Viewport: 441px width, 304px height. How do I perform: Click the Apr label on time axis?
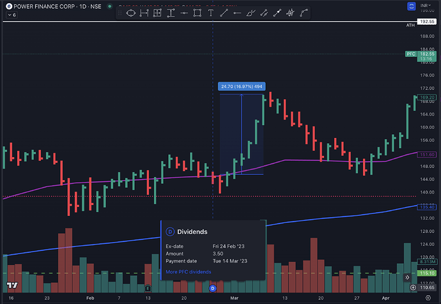click(x=385, y=298)
